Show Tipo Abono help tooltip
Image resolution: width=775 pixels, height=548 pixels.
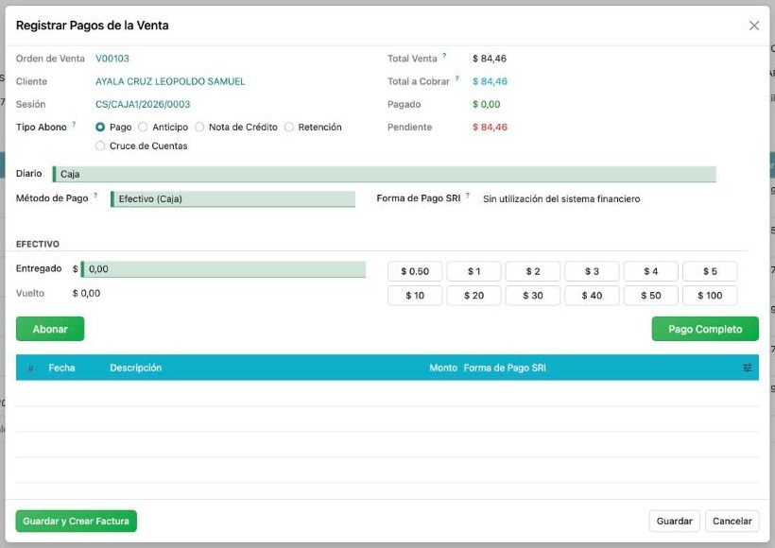pyautogui.click(x=74, y=125)
